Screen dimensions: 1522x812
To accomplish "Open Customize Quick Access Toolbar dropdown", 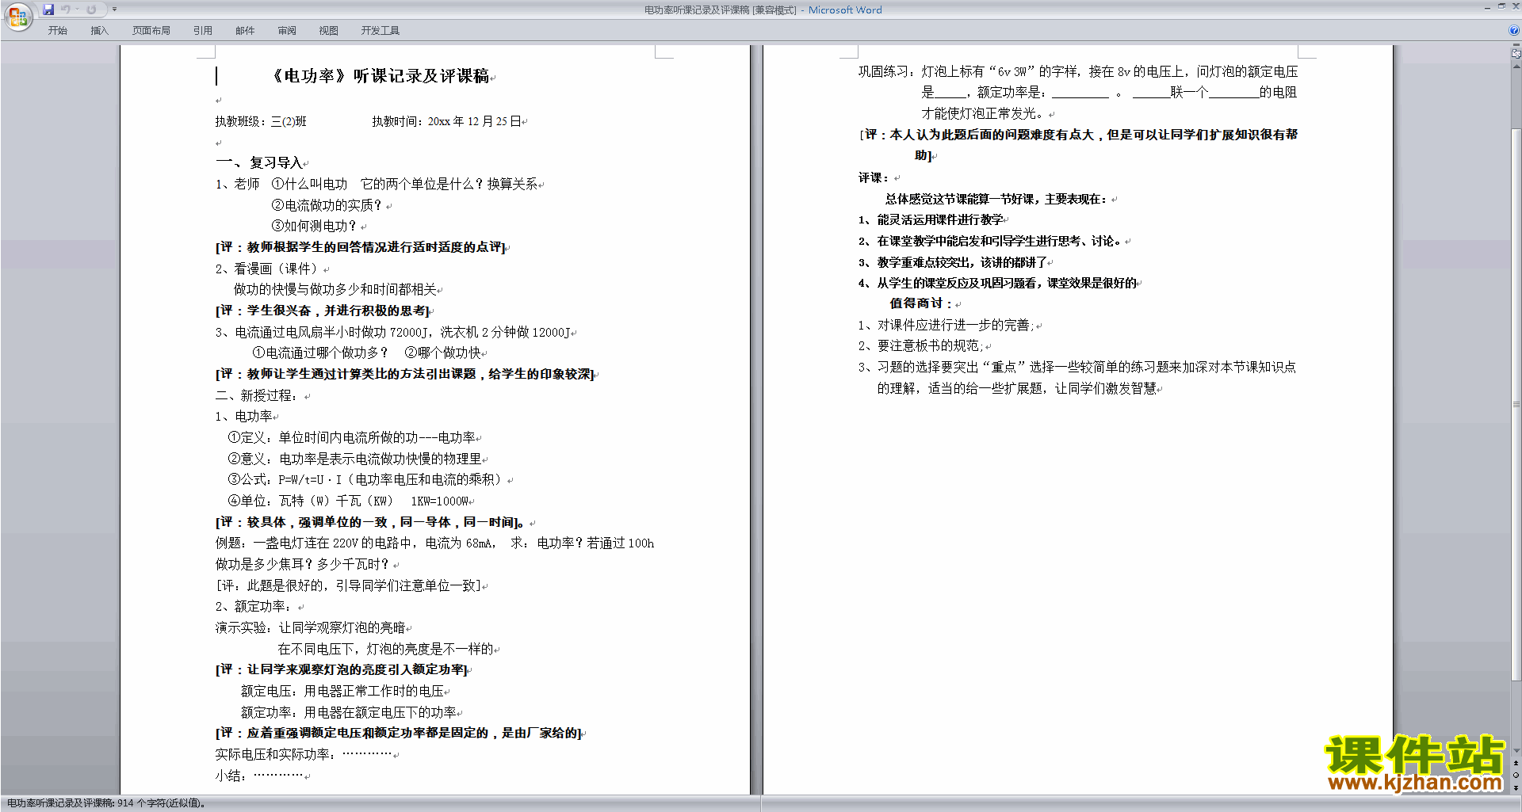I will point(114,10).
